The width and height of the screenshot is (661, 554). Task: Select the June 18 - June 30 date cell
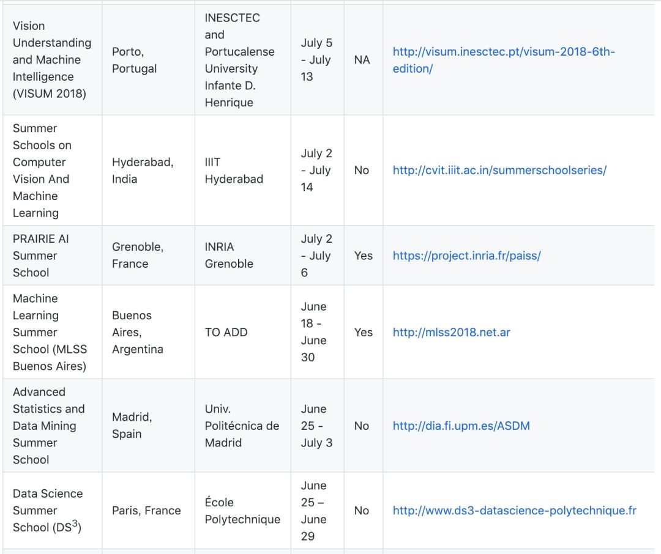click(x=313, y=332)
